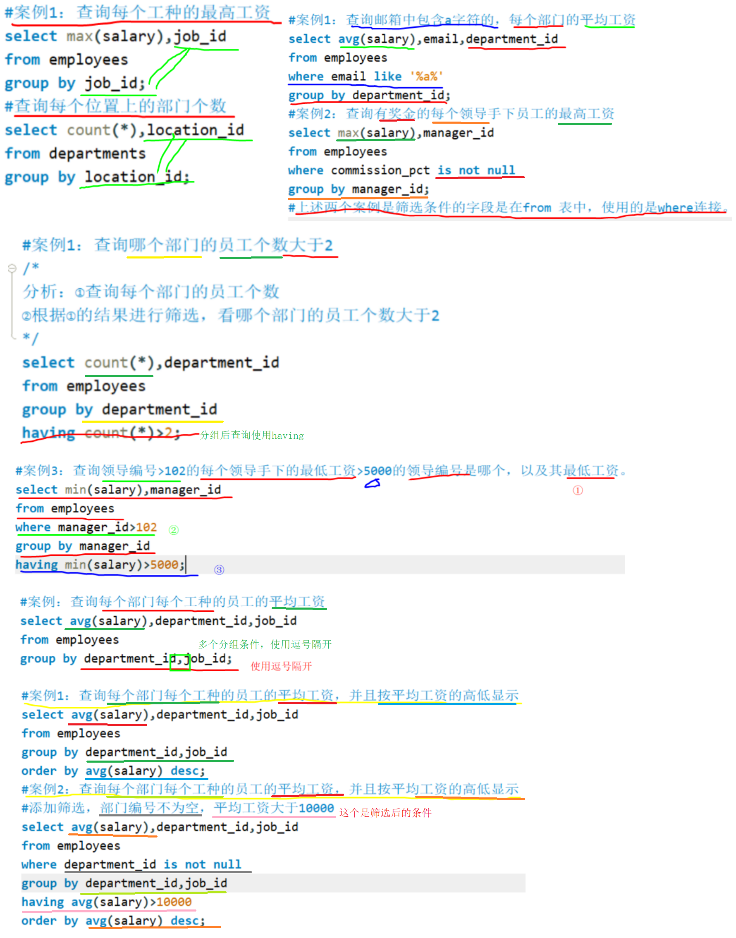
Task: Select the 'having count(*)>2;' line
Action: (x=99, y=433)
